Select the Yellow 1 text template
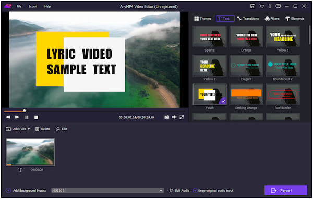This screenshot has height=199, width=313. (283, 37)
